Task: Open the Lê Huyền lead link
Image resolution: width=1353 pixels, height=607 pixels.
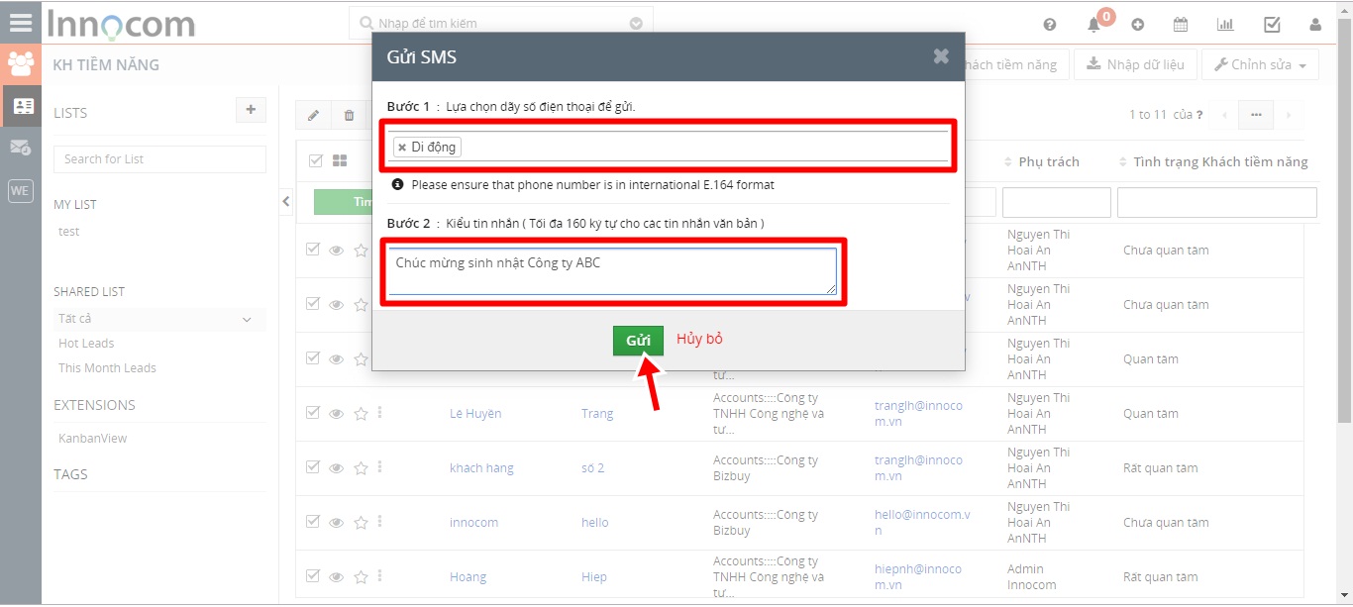Action: click(475, 414)
